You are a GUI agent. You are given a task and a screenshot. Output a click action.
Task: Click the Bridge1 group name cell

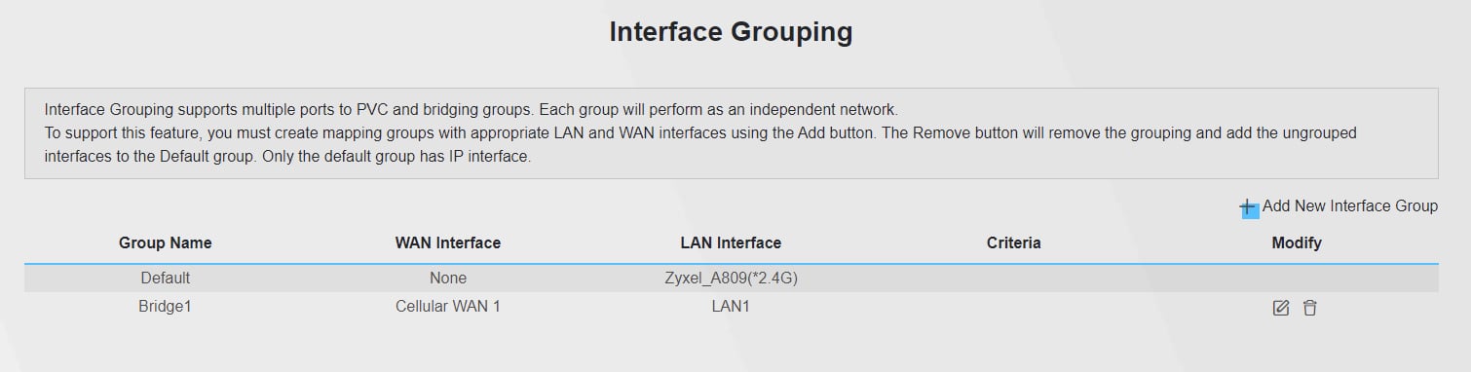click(166, 307)
